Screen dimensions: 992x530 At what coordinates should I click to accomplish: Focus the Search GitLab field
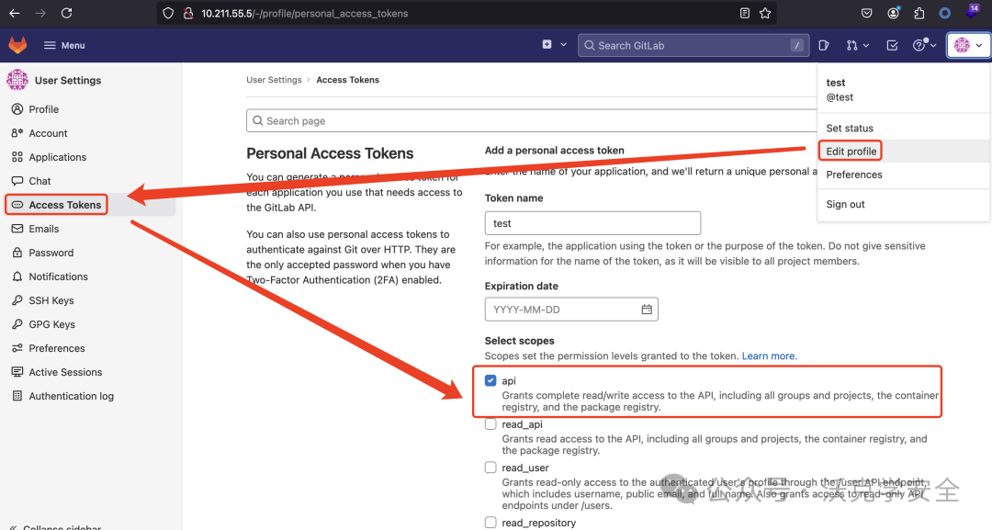coord(693,45)
